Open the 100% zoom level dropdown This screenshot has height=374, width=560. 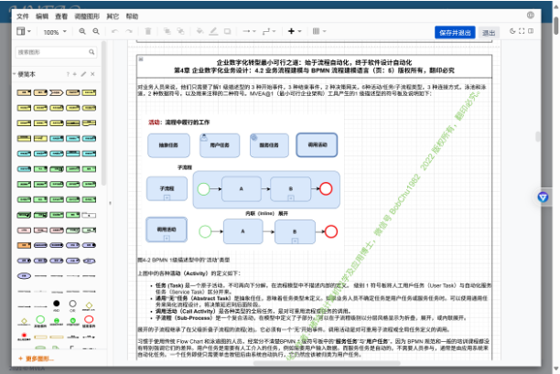(x=55, y=32)
